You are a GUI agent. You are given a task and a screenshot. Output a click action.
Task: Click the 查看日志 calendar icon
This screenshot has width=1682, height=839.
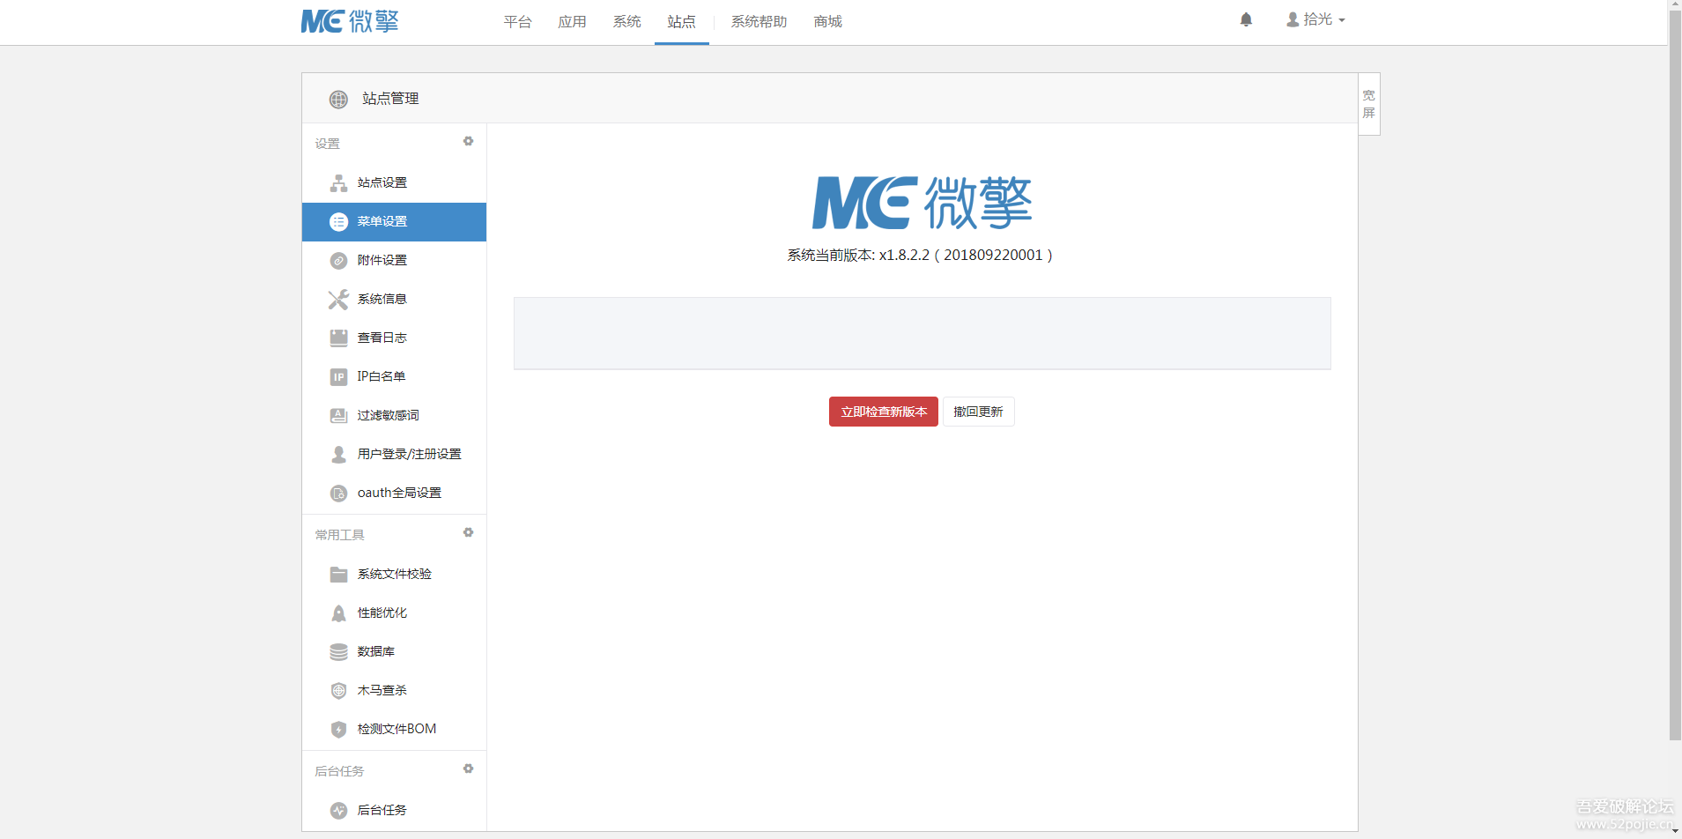click(338, 338)
